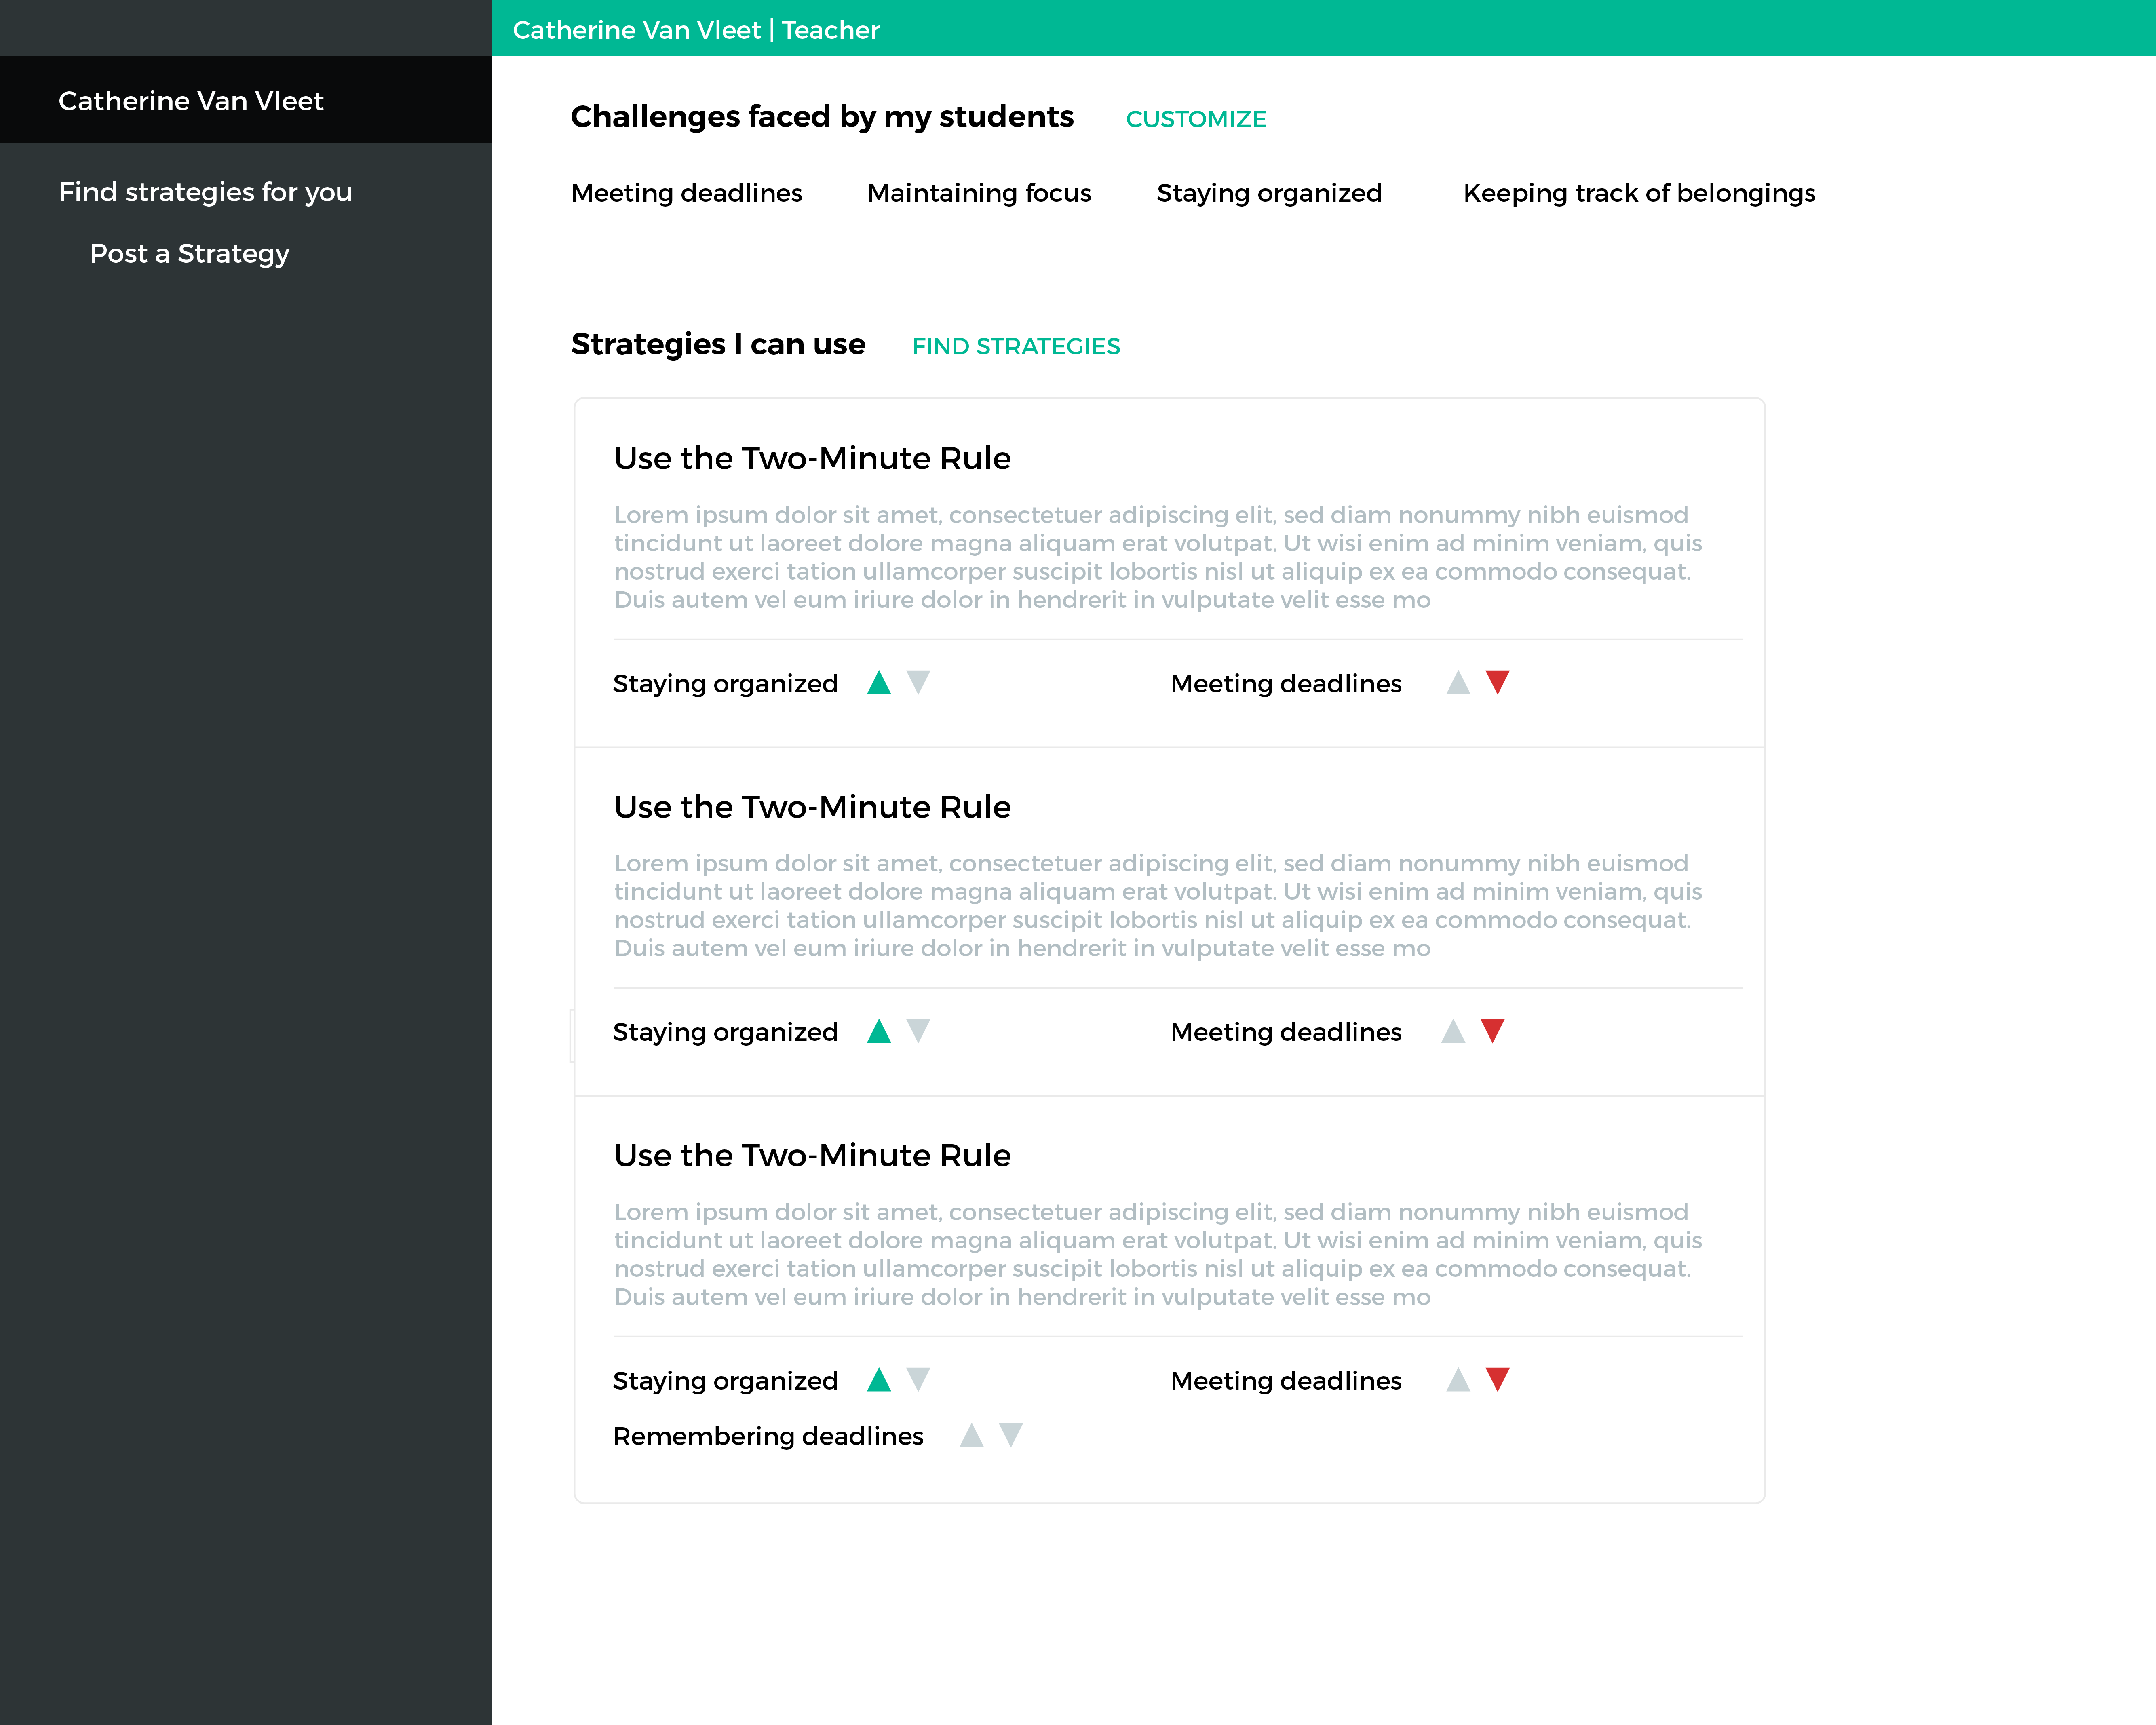
Task: Select the Meeting deadlines challenge at the top
Action: coord(686,193)
